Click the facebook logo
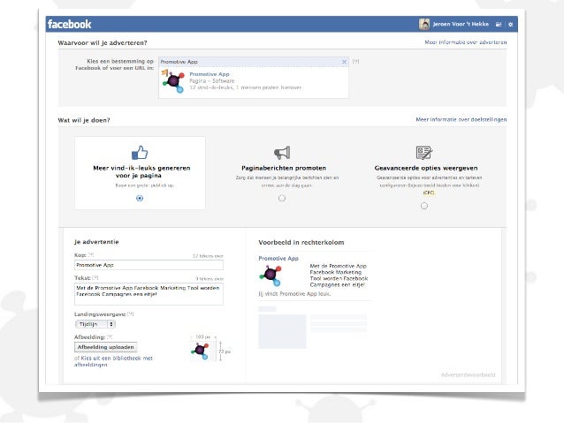 (x=70, y=25)
